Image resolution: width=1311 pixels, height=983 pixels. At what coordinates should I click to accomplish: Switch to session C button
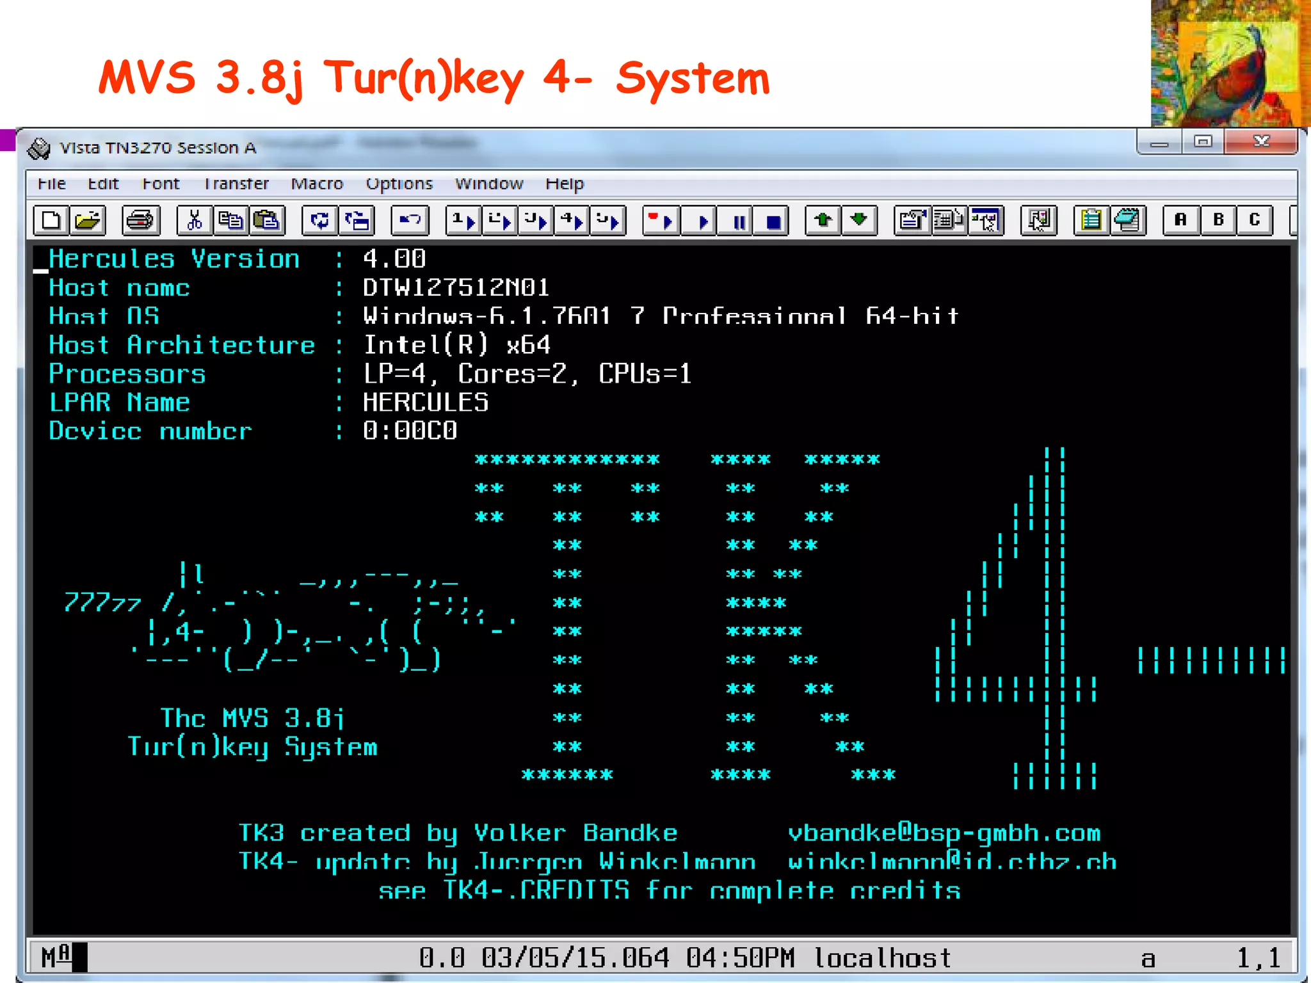[x=1255, y=221]
